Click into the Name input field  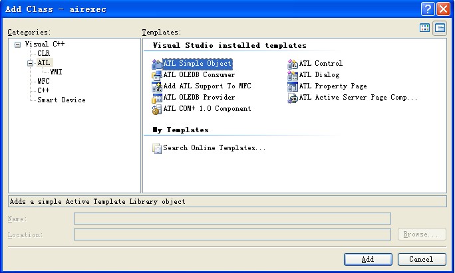232,219
